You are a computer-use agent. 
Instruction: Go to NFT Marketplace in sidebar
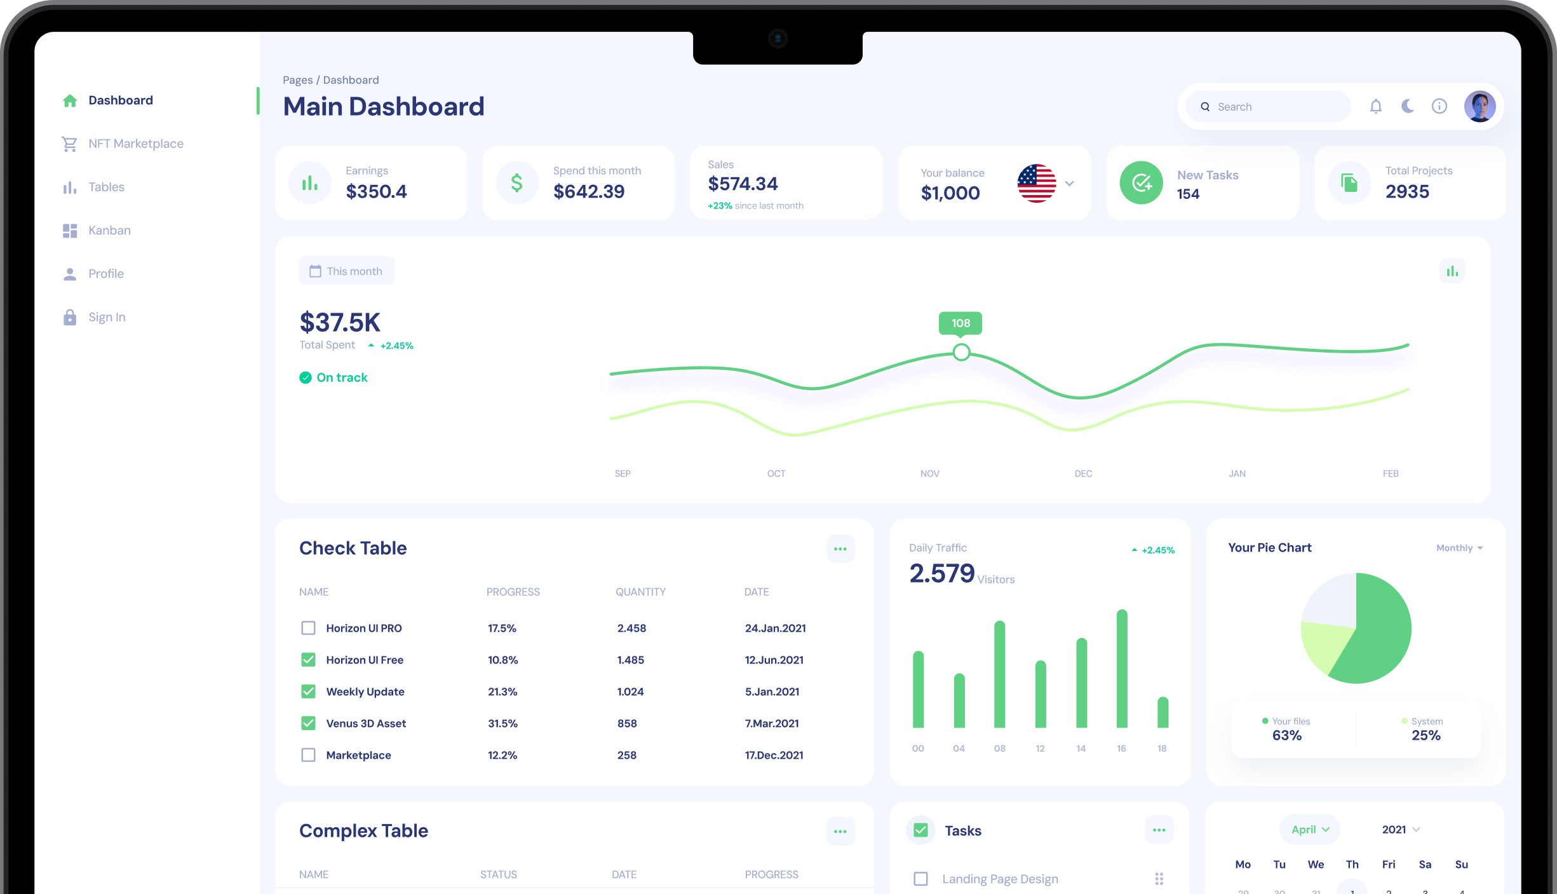click(x=136, y=144)
